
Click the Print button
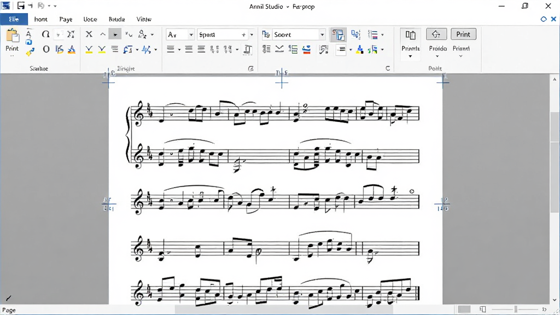tap(463, 34)
